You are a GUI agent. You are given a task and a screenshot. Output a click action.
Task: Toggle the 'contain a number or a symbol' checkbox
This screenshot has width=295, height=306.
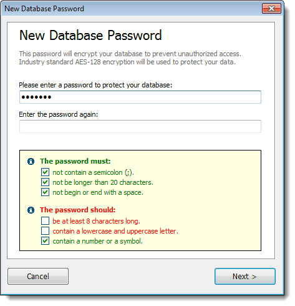pos(45,241)
